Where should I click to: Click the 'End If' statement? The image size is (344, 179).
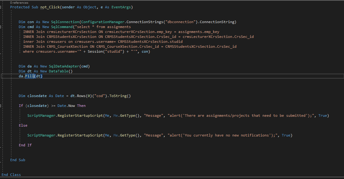[x=25, y=145]
